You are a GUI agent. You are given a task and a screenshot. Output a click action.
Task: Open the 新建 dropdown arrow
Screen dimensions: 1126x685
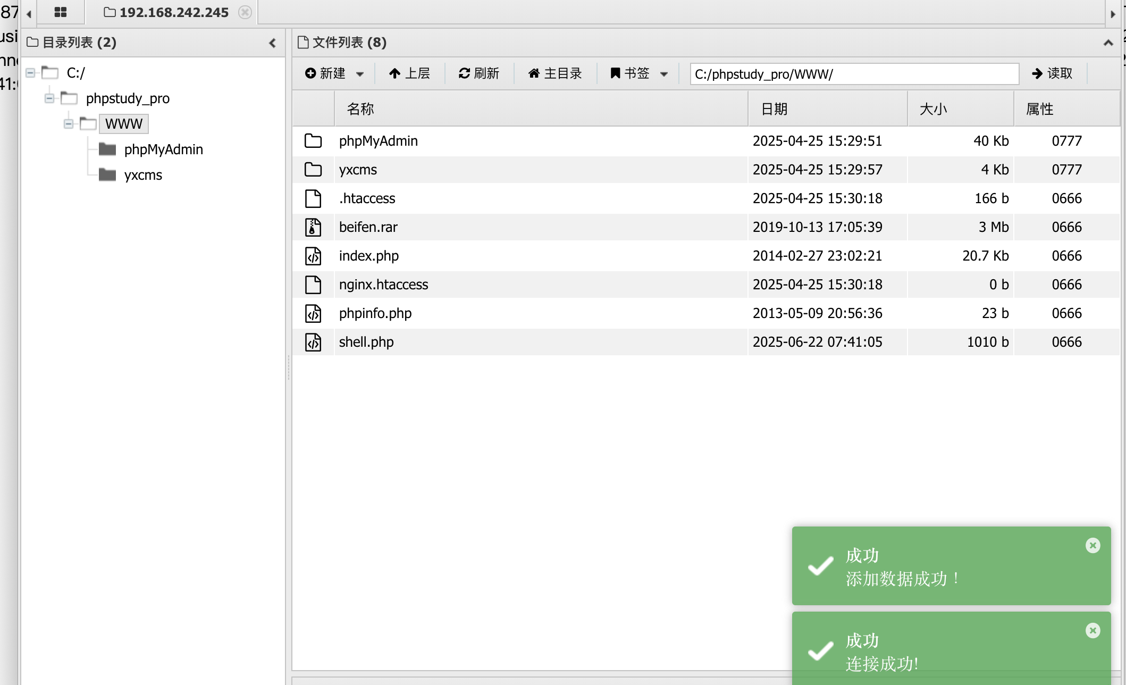point(360,74)
